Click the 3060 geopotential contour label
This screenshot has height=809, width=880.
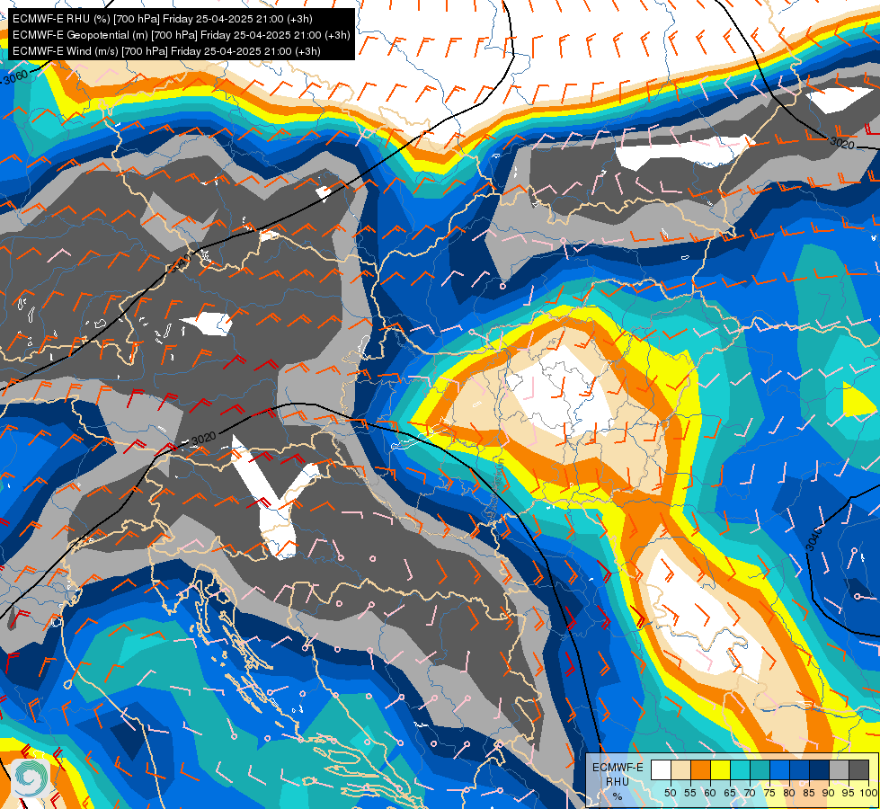(14, 76)
